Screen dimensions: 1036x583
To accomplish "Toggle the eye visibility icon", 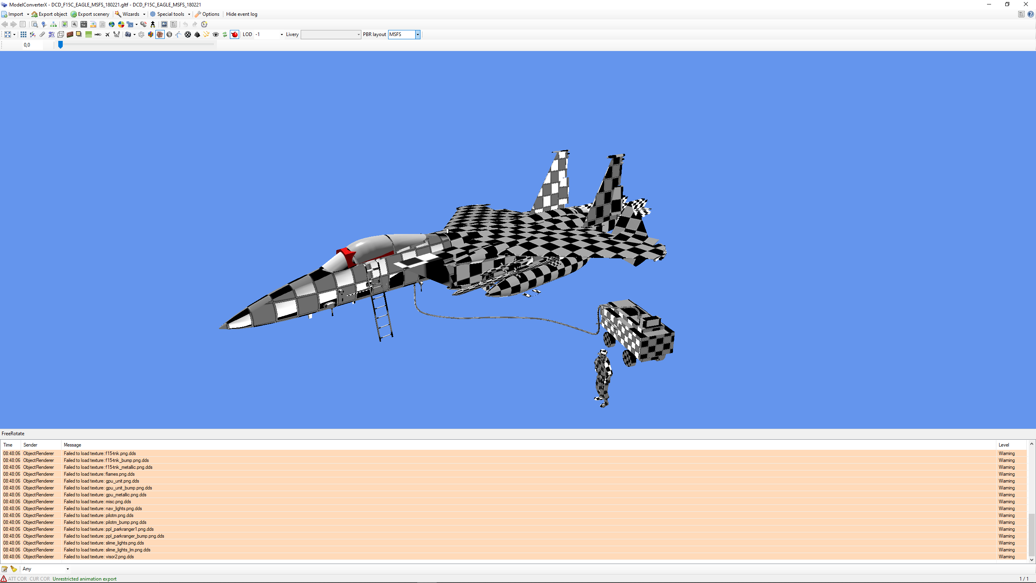I will 216,34.
